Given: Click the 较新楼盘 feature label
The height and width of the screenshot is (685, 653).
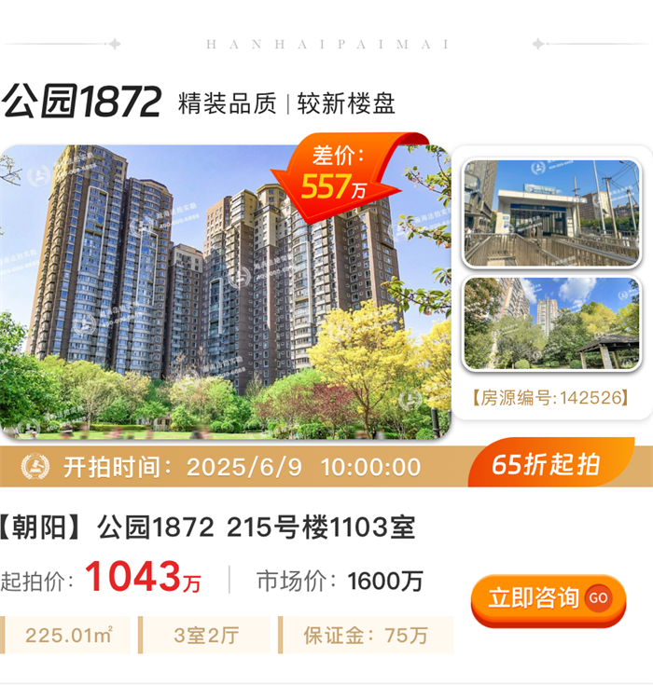Looking at the screenshot, I should 346,103.
